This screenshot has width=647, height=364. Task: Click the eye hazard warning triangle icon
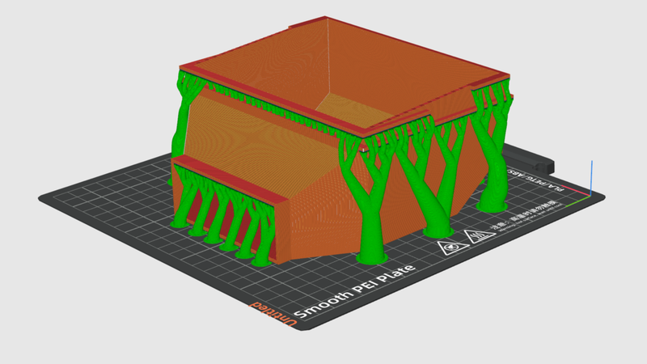point(450,248)
